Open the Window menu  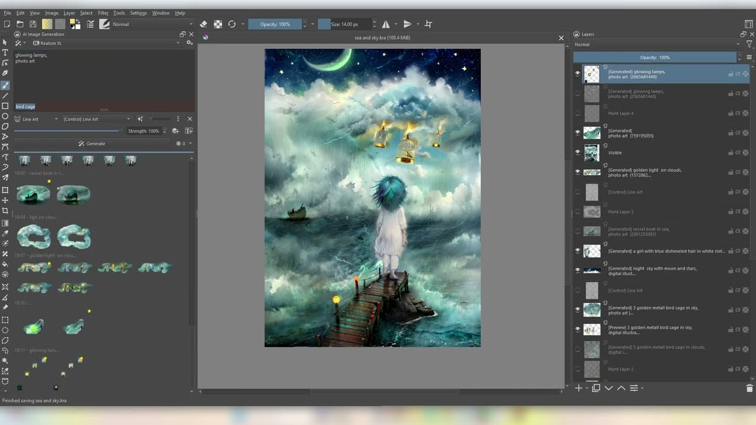click(161, 13)
